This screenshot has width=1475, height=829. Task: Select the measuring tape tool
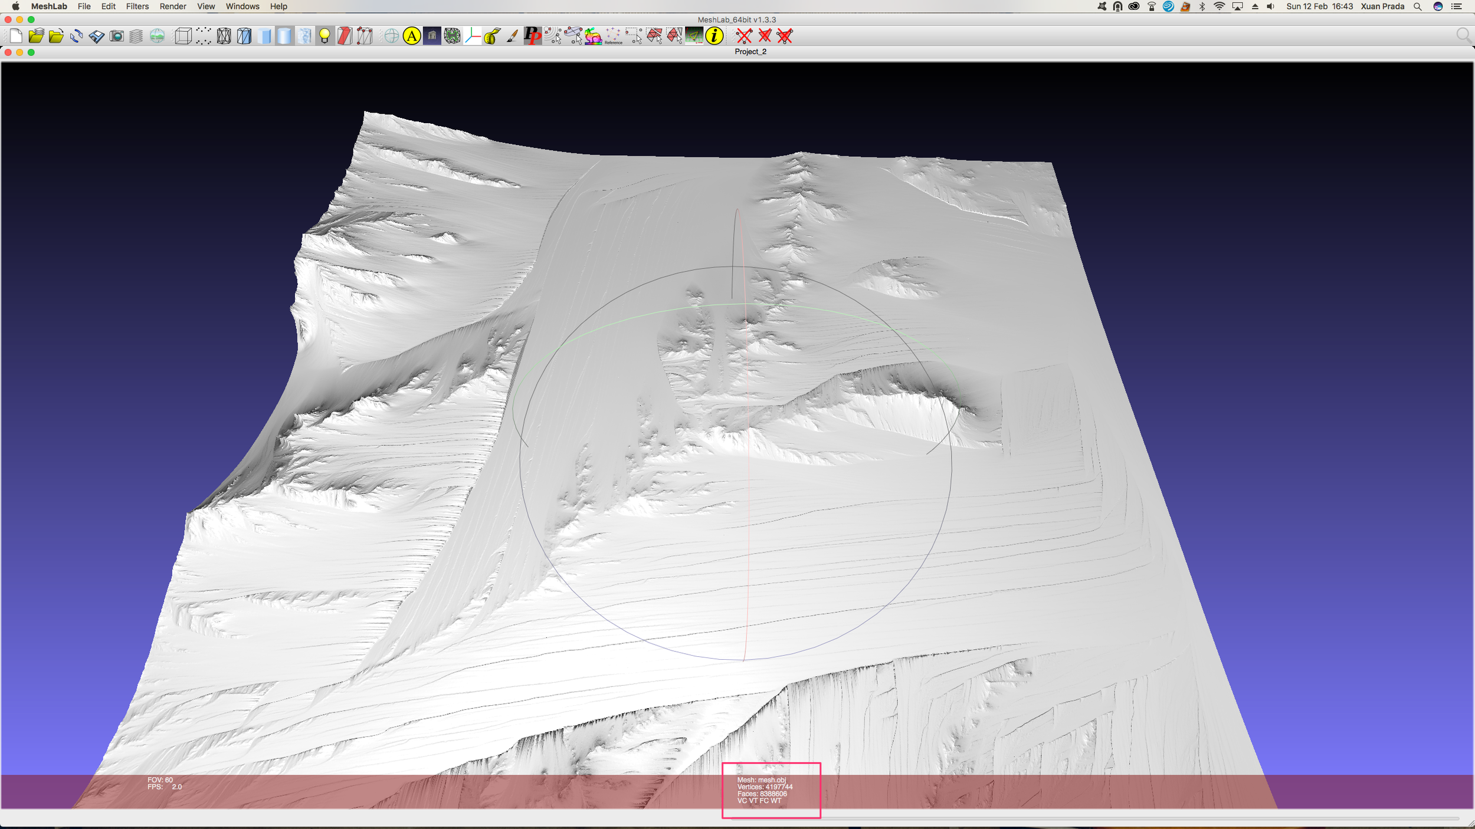492,37
